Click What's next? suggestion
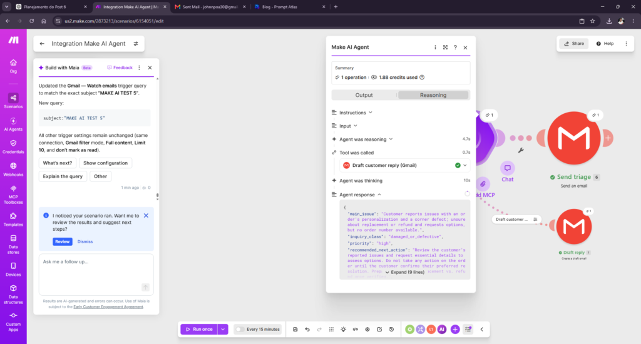This screenshot has height=344, width=641. (57, 163)
